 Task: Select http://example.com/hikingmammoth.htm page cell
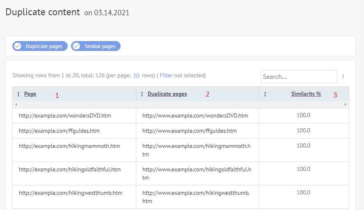tap(69, 146)
